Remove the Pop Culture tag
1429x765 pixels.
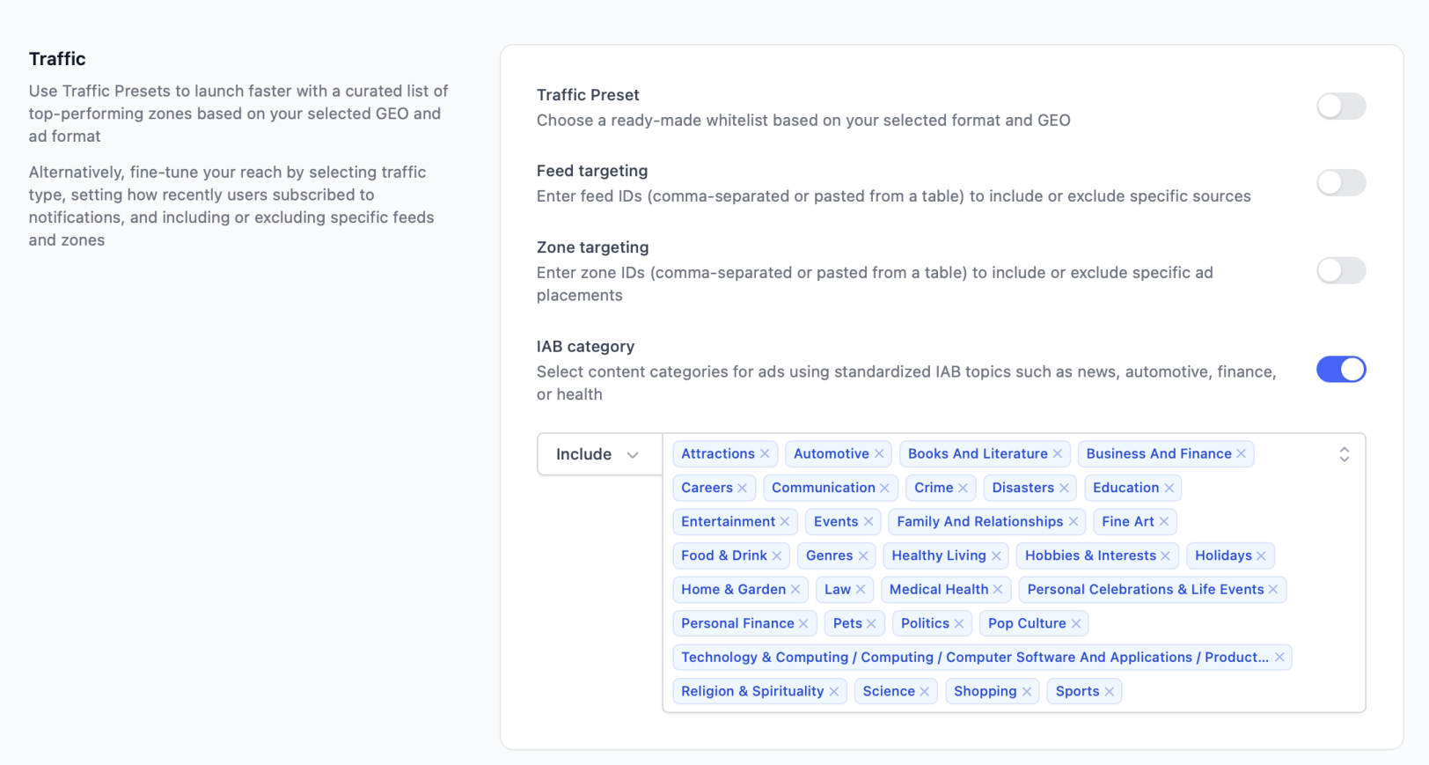[x=1076, y=623]
